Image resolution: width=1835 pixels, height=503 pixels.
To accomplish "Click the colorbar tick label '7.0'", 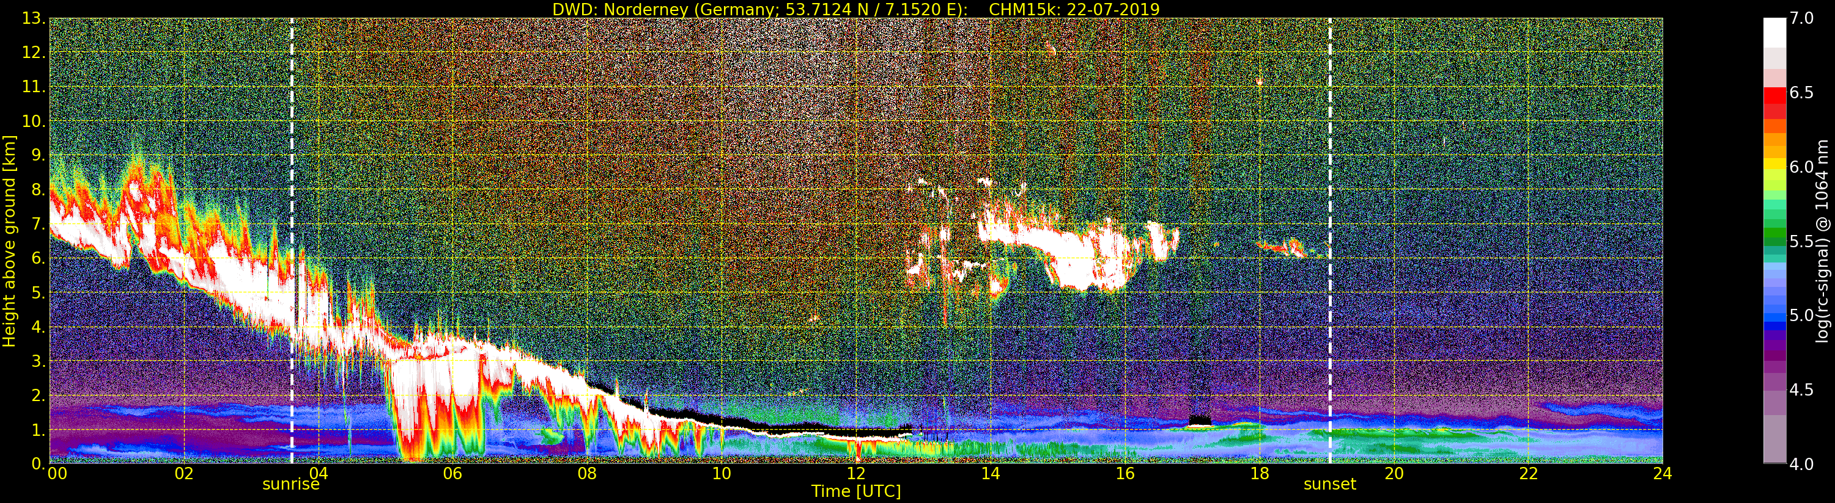I will (1801, 18).
